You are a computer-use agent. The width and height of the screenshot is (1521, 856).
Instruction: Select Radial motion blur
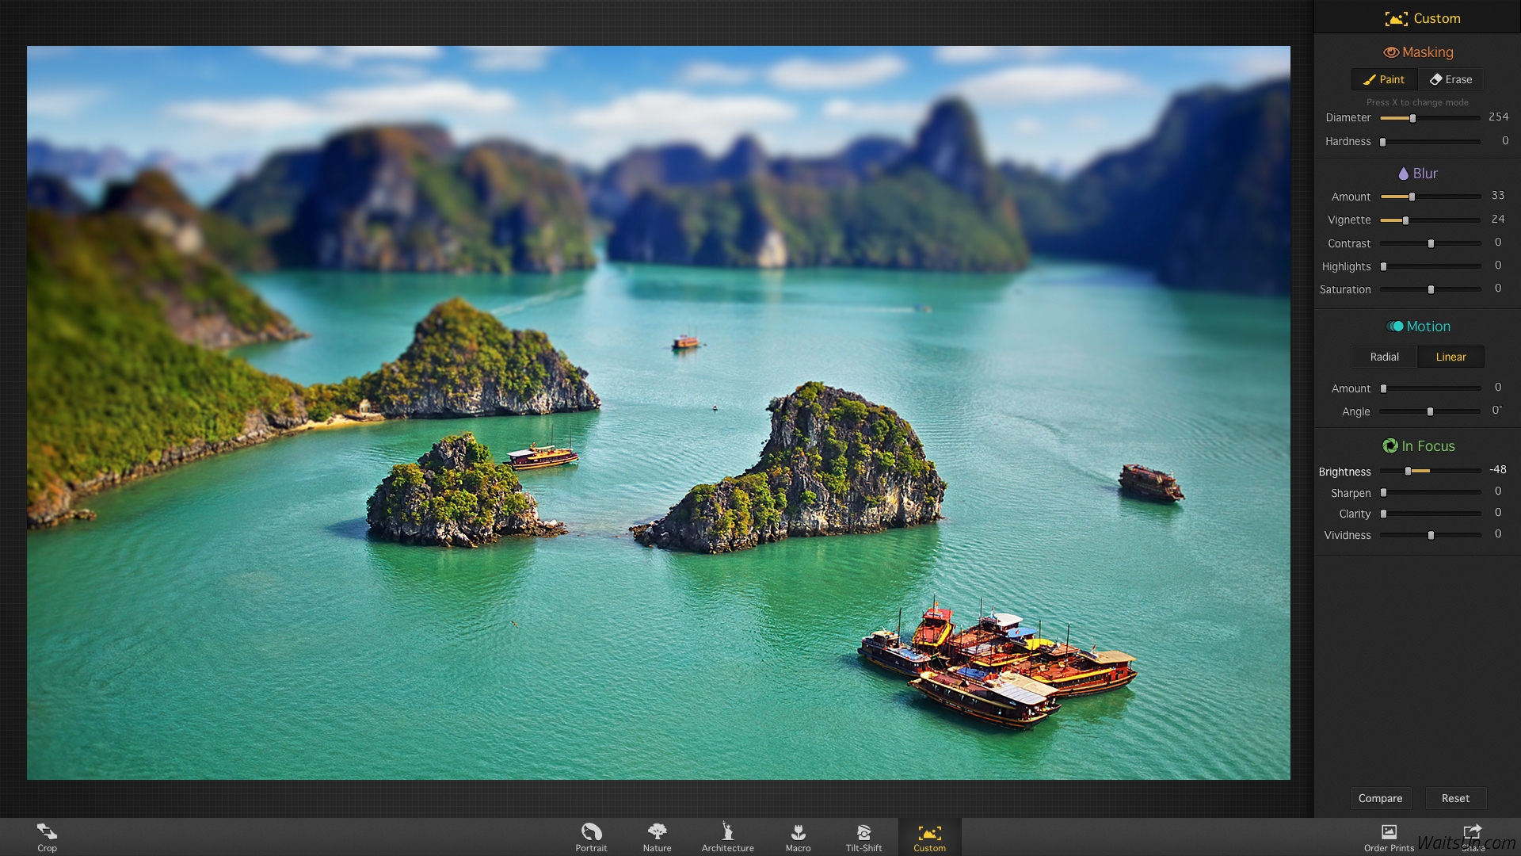point(1384,357)
